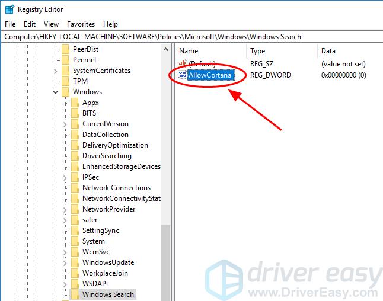
Task: Expand the NetworkProvider key
Action: click(65, 210)
